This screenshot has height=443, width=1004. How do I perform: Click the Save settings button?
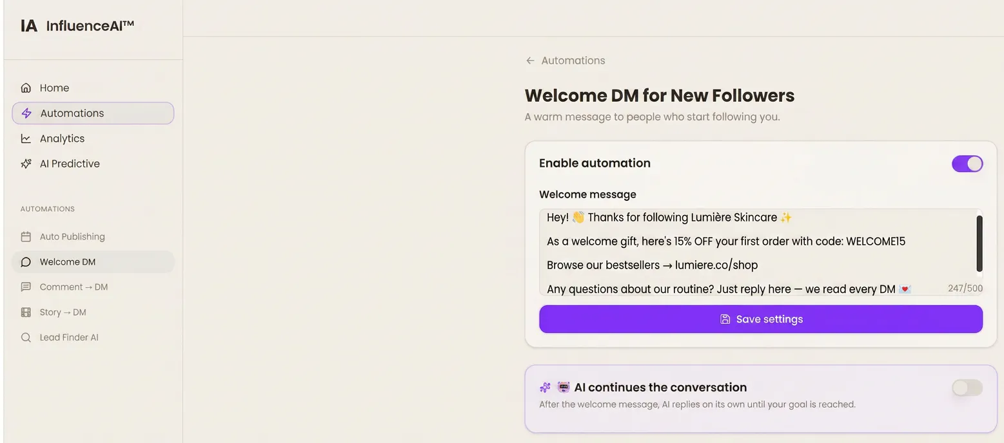click(x=761, y=319)
